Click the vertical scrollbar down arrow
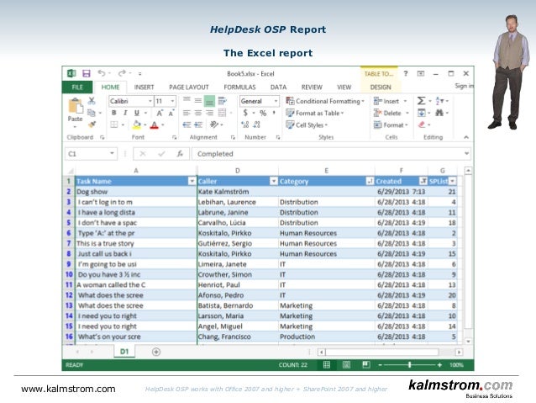The width and height of the screenshot is (536, 403). click(x=468, y=342)
